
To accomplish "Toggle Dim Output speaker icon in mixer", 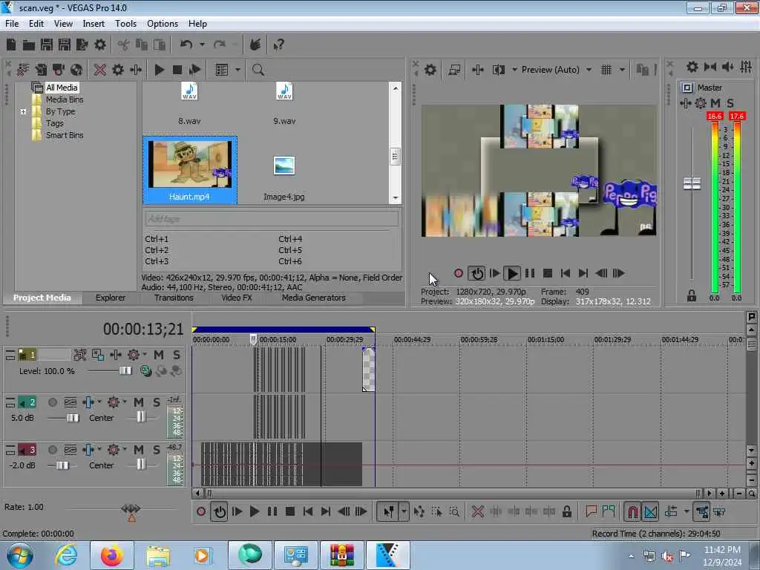I will point(727,67).
